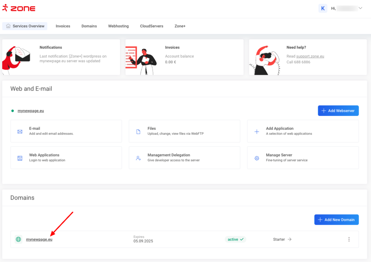Screen dimensions: 371x262
Task: Open the Web Applications window icon
Action: click(x=20, y=158)
